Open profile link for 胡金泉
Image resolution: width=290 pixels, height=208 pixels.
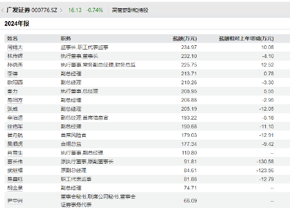[x=15, y=188]
